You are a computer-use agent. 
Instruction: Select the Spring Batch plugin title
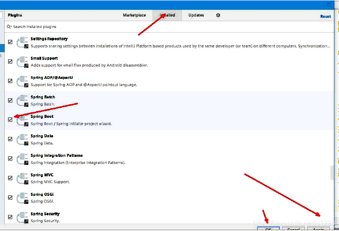[x=43, y=97]
